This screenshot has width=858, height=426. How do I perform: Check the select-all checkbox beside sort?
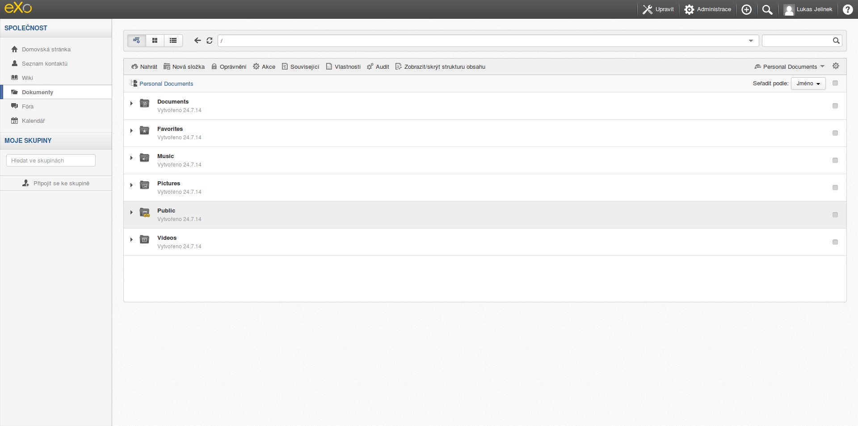tap(835, 83)
